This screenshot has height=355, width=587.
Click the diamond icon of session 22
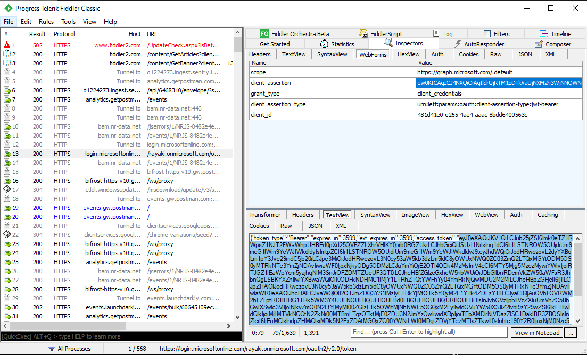7,235
